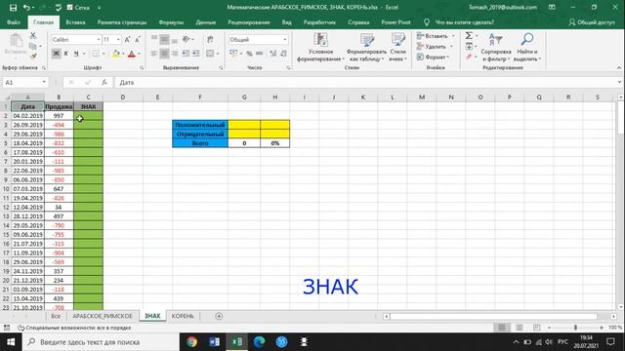Open Find and Select menu
Viewport: 625px width, 351px height.
click(527, 48)
